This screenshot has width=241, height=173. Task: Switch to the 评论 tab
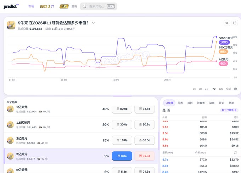(x=222, y=103)
